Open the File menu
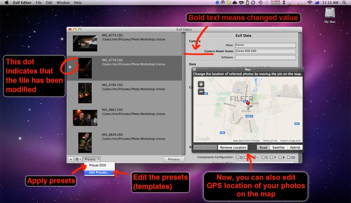Viewport: 351px width, 203px height. [x=39, y=3]
